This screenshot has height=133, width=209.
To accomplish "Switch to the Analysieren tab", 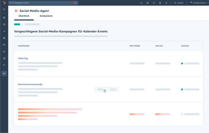I will [46, 16].
